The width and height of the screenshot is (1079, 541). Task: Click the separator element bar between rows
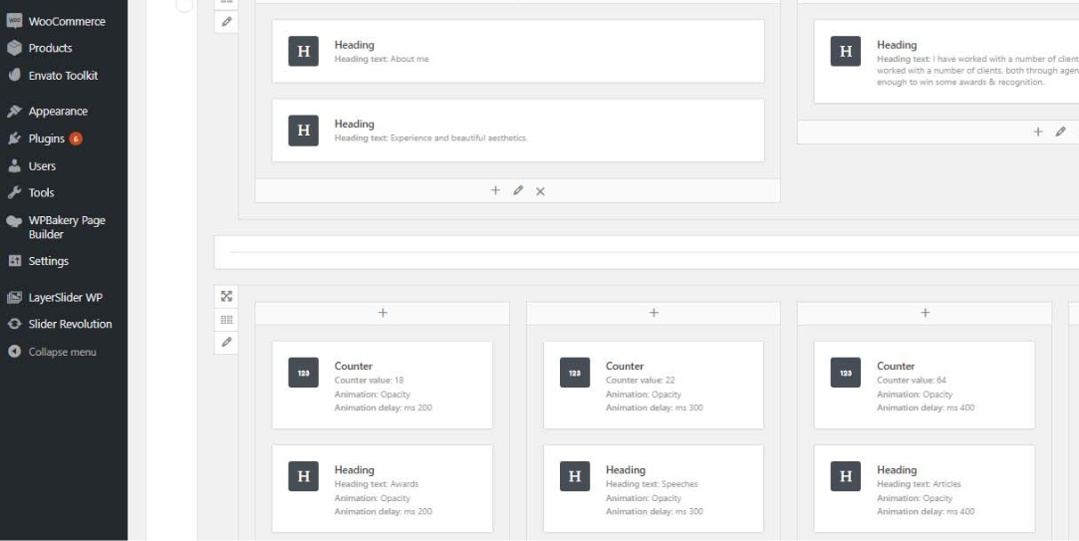(647, 252)
